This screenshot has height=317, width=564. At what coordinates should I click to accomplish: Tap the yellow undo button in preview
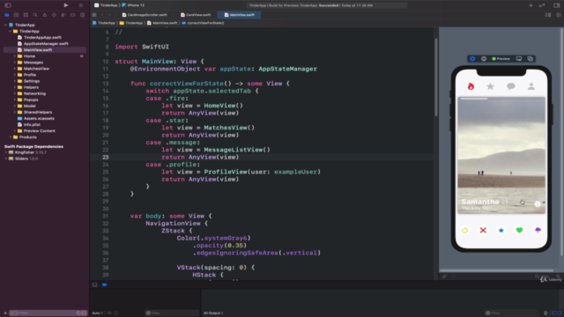point(464,231)
